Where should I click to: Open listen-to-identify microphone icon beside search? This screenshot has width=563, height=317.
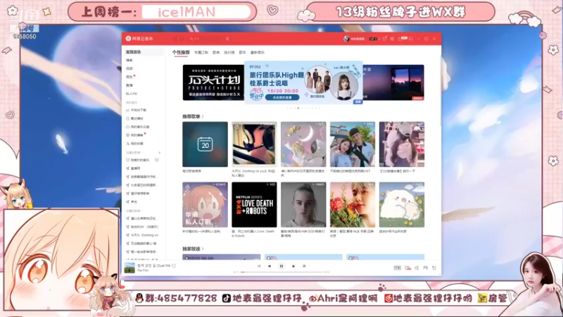coord(227,39)
